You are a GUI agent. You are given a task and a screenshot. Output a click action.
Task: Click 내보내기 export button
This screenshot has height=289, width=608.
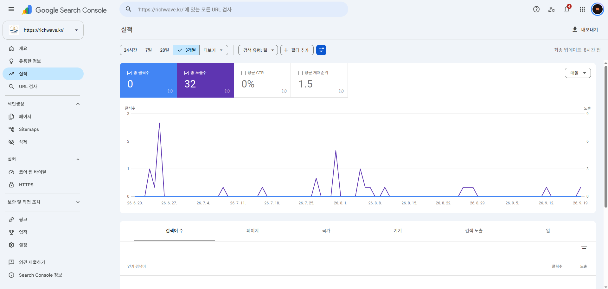point(585,29)
